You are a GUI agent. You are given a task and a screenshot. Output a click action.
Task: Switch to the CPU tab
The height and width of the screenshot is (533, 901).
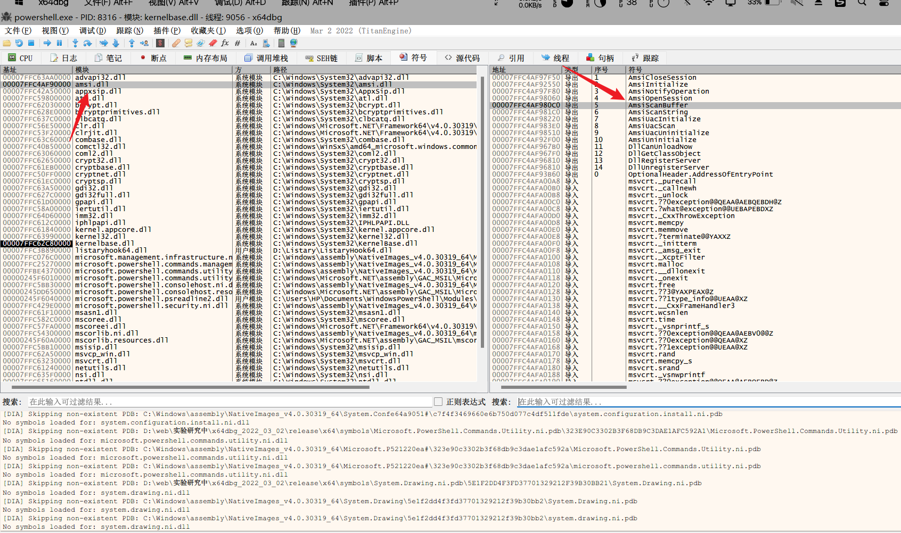(20, 58)
